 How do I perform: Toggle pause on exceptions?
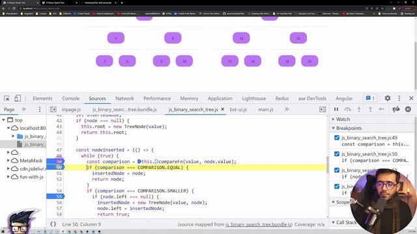pyautogui.click(x=408, y=109)
